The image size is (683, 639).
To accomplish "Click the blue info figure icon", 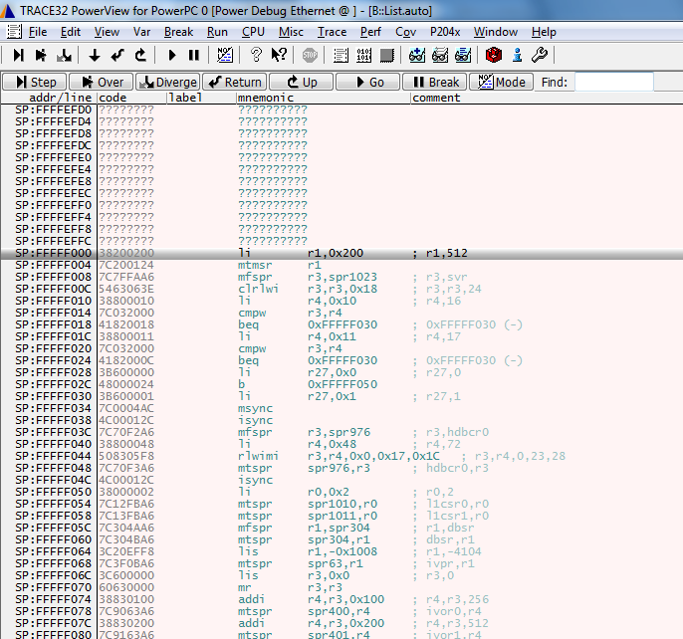I will click(517, 56).
